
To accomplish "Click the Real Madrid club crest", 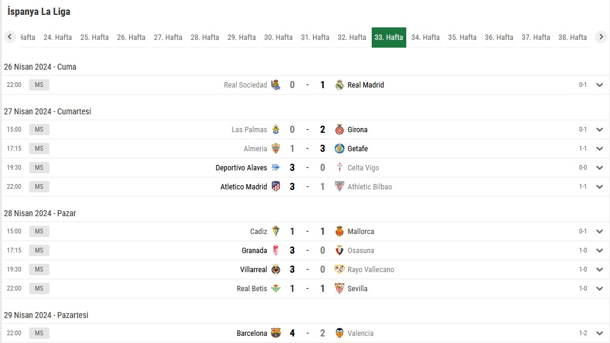I will [x=339, y=85].
